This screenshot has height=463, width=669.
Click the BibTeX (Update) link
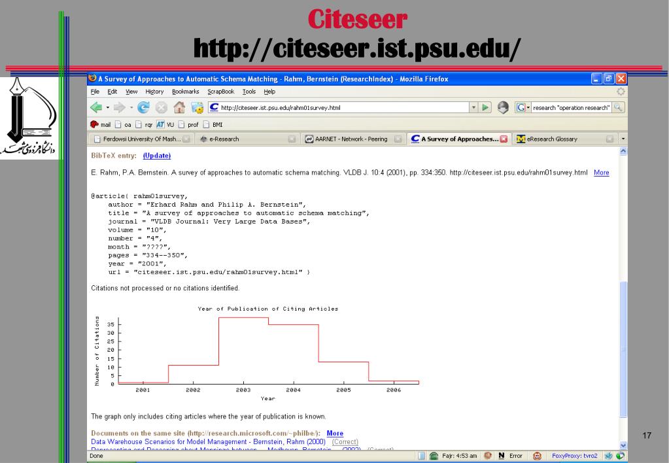click(156, 156)
